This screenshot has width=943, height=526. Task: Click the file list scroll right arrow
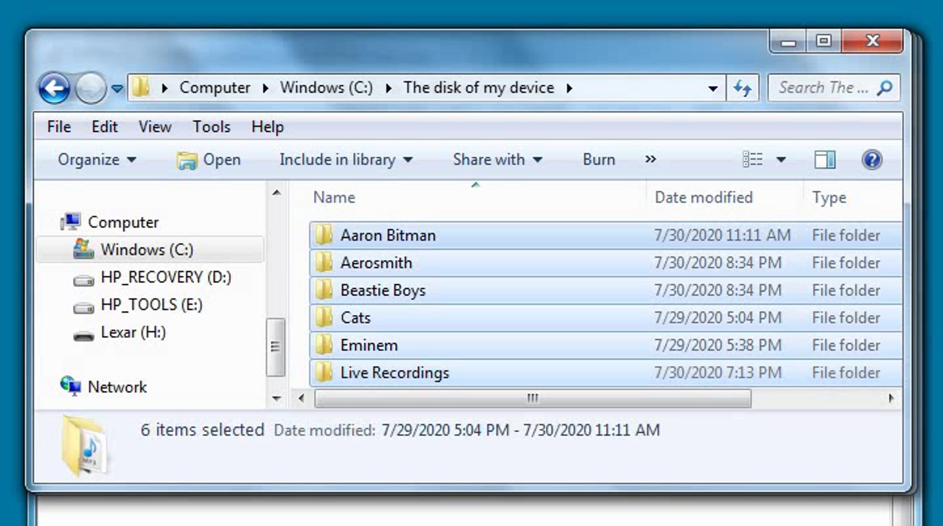pyautogui.click(x=891, y=398)
